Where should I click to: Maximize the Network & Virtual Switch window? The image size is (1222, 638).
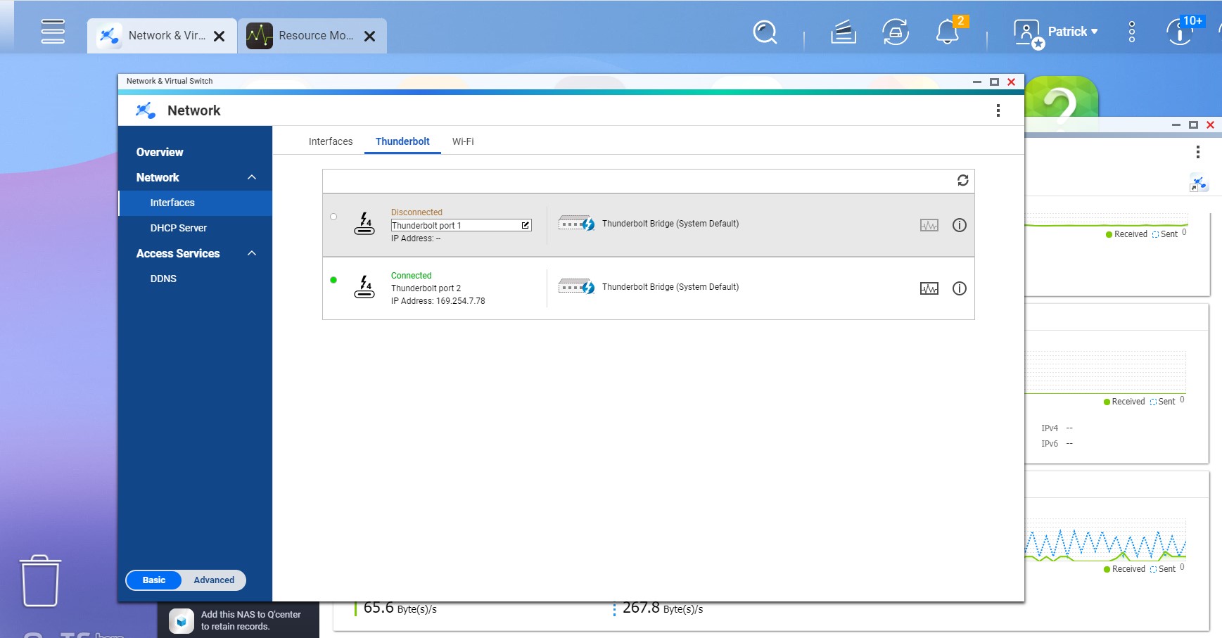tap(994, 82)
